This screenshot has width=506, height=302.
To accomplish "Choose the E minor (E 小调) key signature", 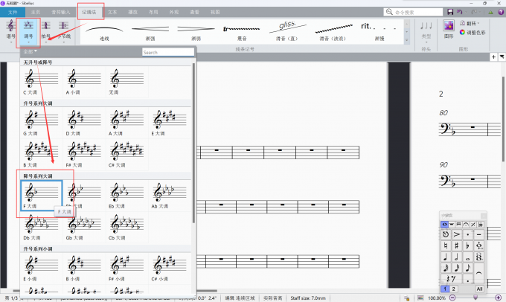I will 41,269.
